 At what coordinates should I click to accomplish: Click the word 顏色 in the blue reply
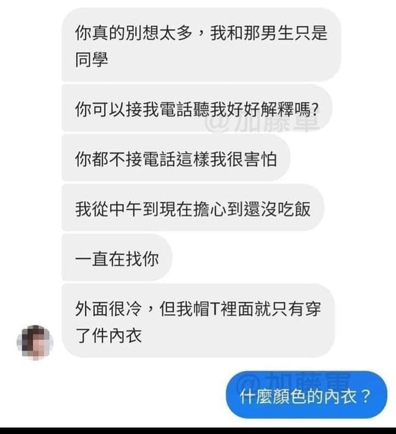(289, 396)
